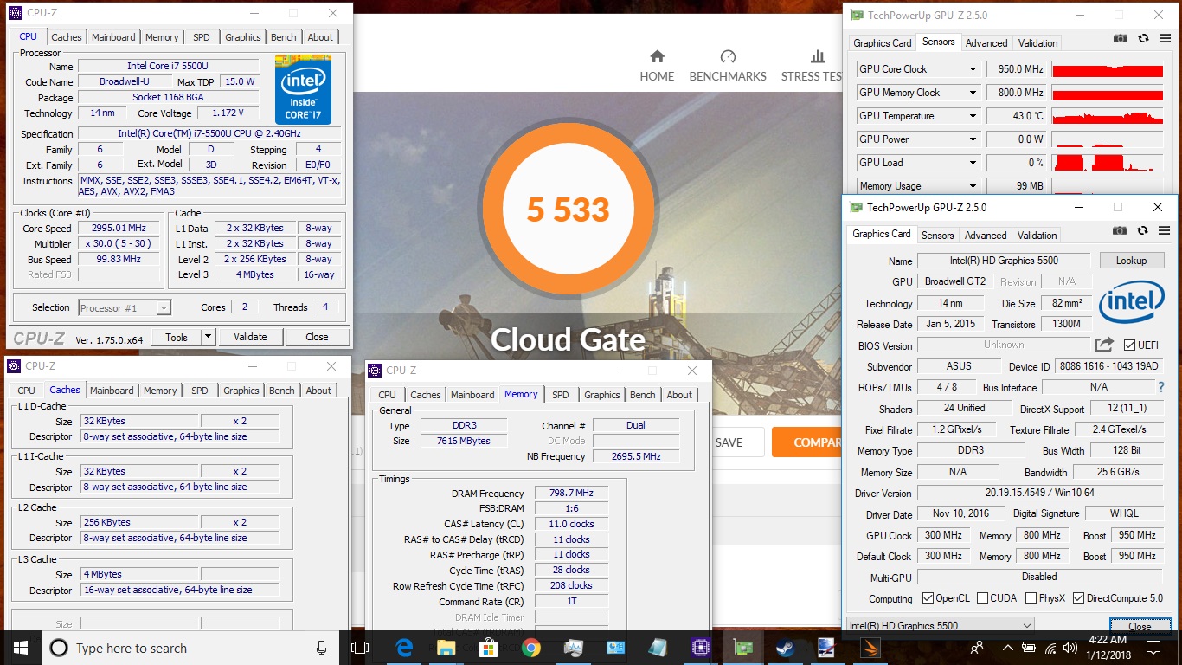Open Memory Usage sensor dropdown

pyautogui.click(x=973, y=186)
